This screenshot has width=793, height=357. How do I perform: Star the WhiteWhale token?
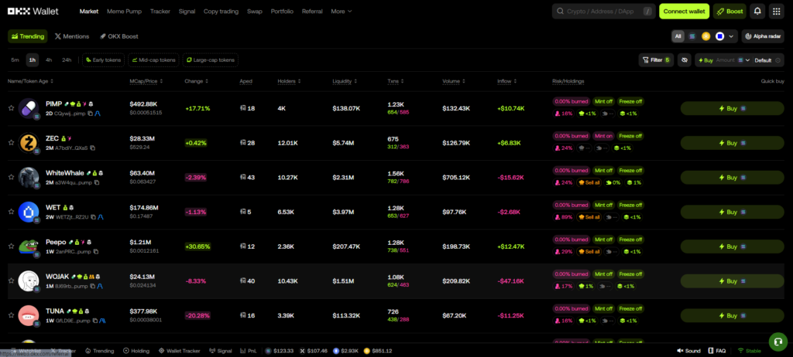pos(11,177)
